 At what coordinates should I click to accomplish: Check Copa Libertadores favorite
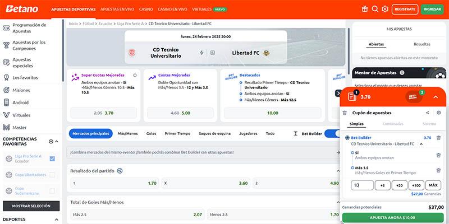tap(52, 175)
